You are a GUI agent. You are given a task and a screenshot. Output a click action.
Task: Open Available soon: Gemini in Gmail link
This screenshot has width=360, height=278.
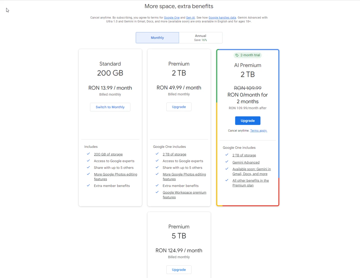pos(251,171)
